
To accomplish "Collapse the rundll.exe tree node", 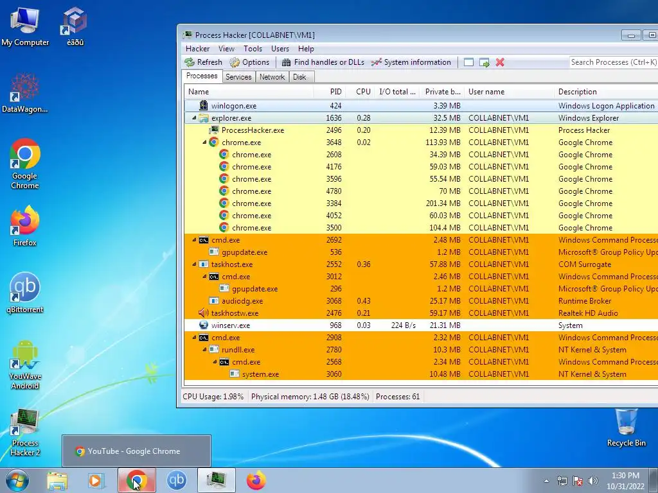I will point(204,350).
